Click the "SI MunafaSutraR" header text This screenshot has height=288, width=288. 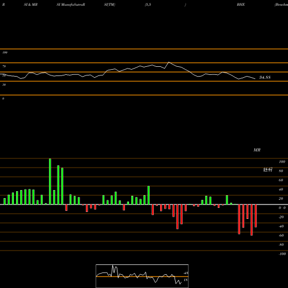tap(71, 5)
